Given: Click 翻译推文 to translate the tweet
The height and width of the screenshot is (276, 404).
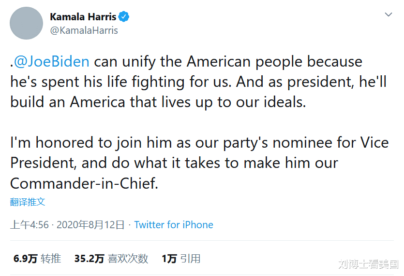Looking at the screenshot, I should 28,202.
